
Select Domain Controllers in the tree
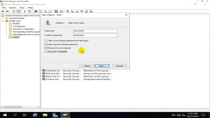click(x=24, y=29)
